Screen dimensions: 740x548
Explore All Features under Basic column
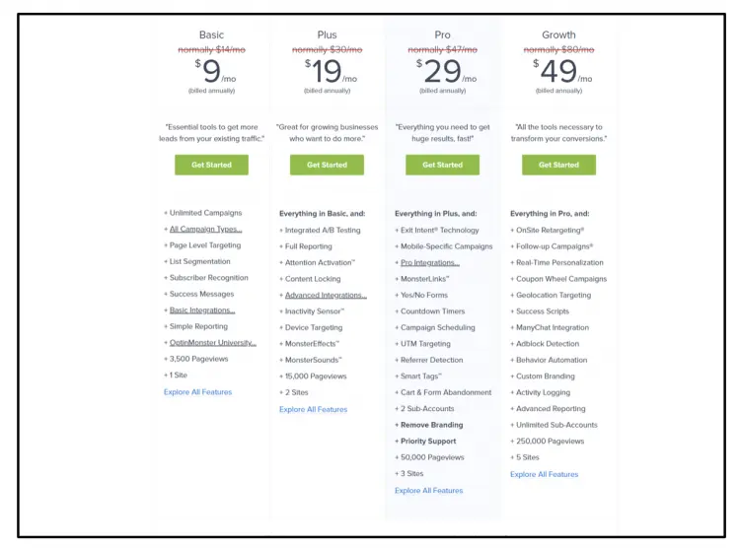tap(198, 392)
